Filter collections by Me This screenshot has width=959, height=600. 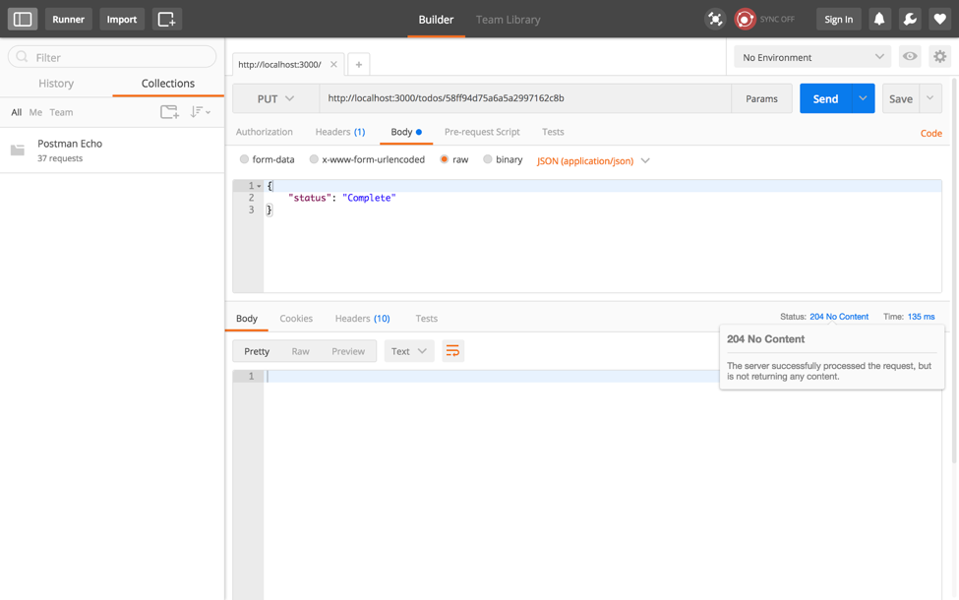tap(35, 112)
